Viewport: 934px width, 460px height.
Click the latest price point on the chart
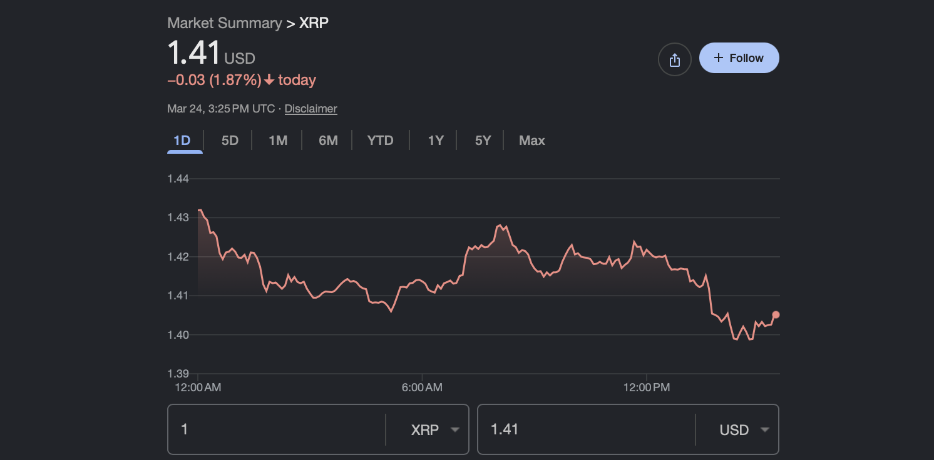(775, 316)
